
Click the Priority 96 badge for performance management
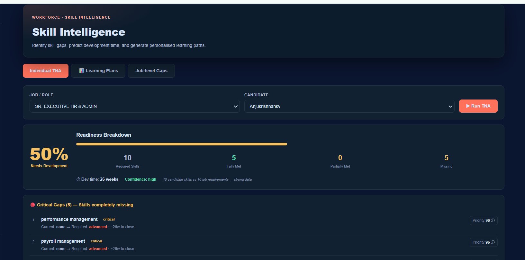tap(484, 221)
